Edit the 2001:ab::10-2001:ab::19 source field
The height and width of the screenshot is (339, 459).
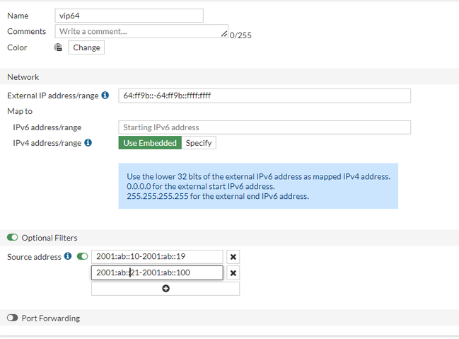[x=156, y=256]
